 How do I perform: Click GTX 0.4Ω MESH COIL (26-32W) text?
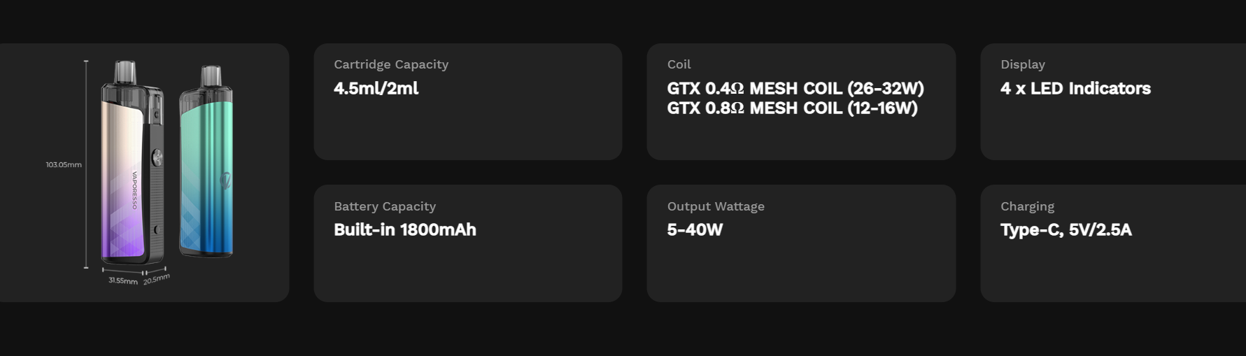(795, 88)
